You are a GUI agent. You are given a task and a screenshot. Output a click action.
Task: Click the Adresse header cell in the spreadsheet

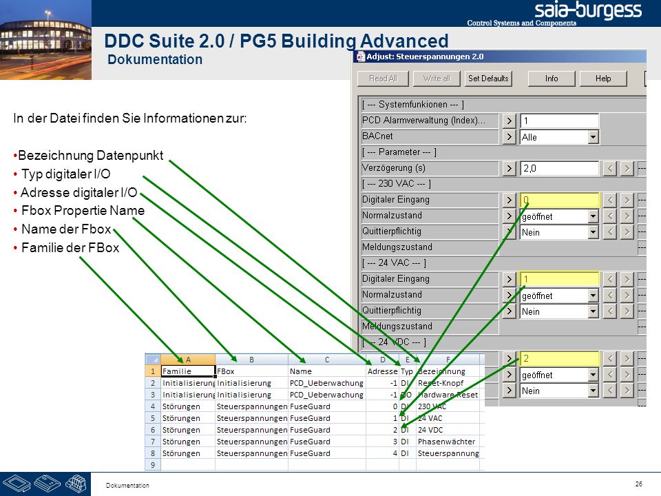(x=382, y=371)
